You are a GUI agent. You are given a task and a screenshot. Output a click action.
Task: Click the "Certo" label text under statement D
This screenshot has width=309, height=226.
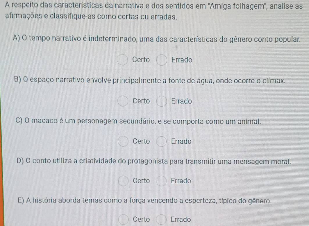pyautogui.click(x=141, y=181)
